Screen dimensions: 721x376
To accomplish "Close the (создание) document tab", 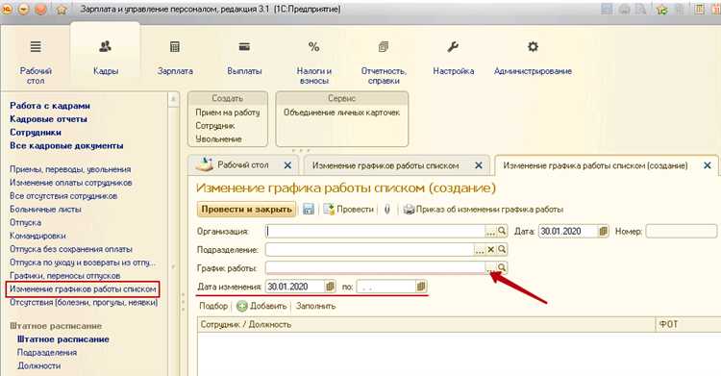I will click(x=708, y=165).
